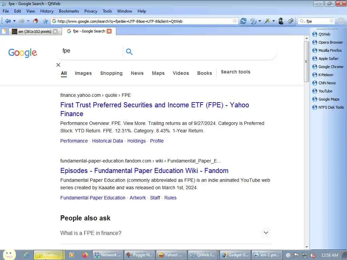
Task: Open Opera Browser bookmark in sidebar
Action: click(x=328, y=42)
